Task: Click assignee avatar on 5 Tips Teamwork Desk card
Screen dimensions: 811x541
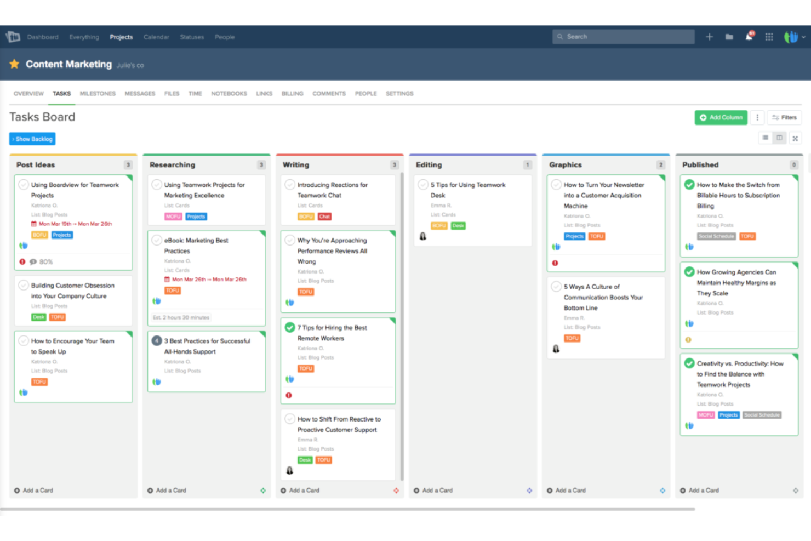Action: [x=423, y=236]
